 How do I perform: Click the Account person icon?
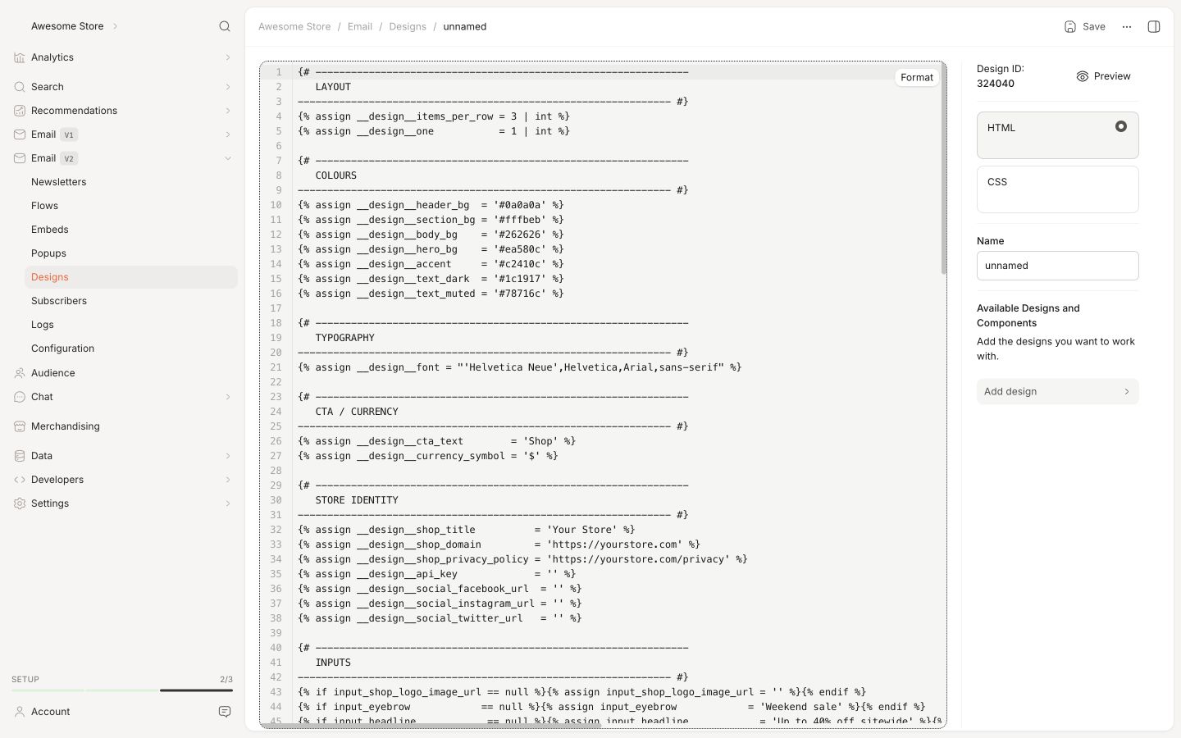pyautogui.click(x=20, y=712)
